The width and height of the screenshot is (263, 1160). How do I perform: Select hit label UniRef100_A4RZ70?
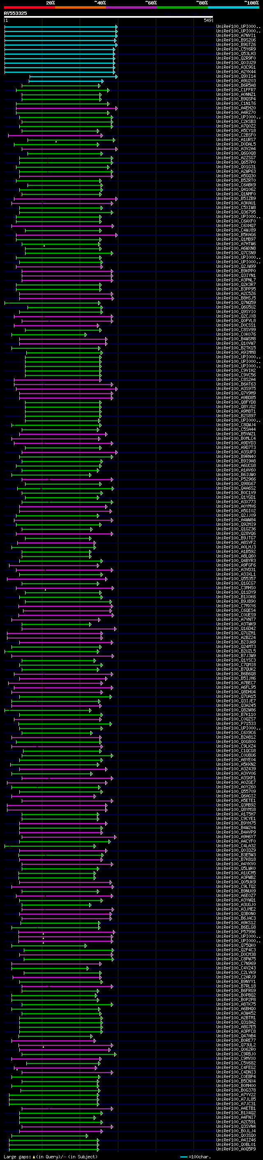coord(236,113)
